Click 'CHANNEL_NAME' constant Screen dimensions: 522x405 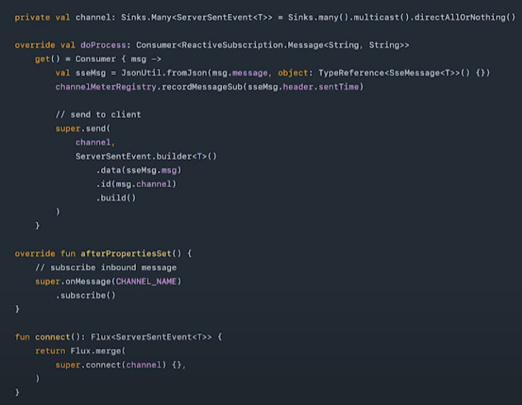(146, 282)
